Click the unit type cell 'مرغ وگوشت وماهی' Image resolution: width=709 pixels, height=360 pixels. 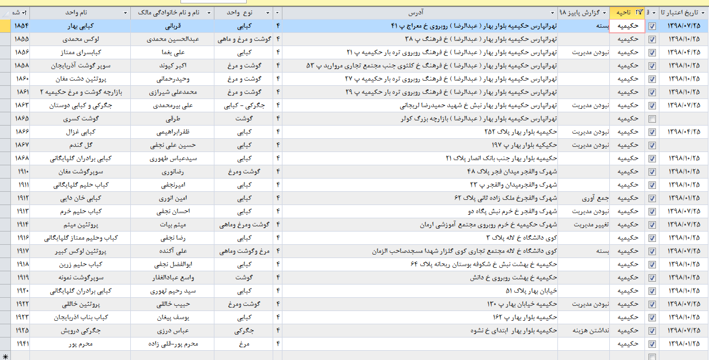(x=244, y=251)
